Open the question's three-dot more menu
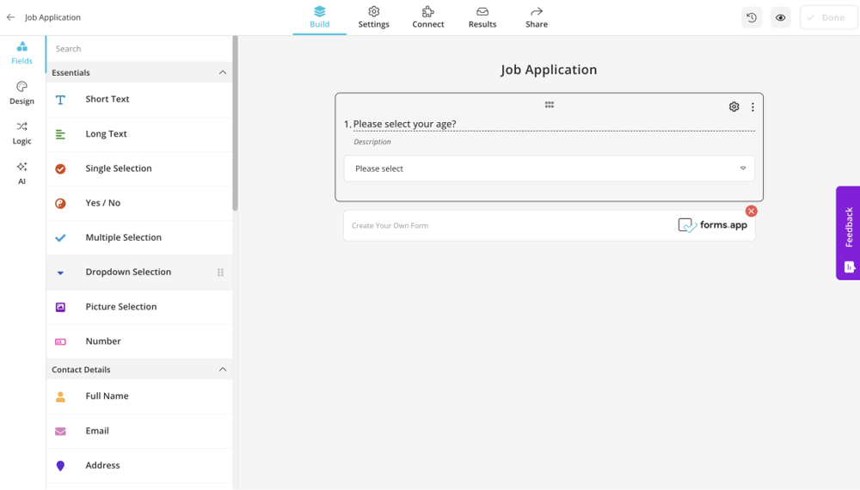860x490 pixels. (x=752, y=107)
